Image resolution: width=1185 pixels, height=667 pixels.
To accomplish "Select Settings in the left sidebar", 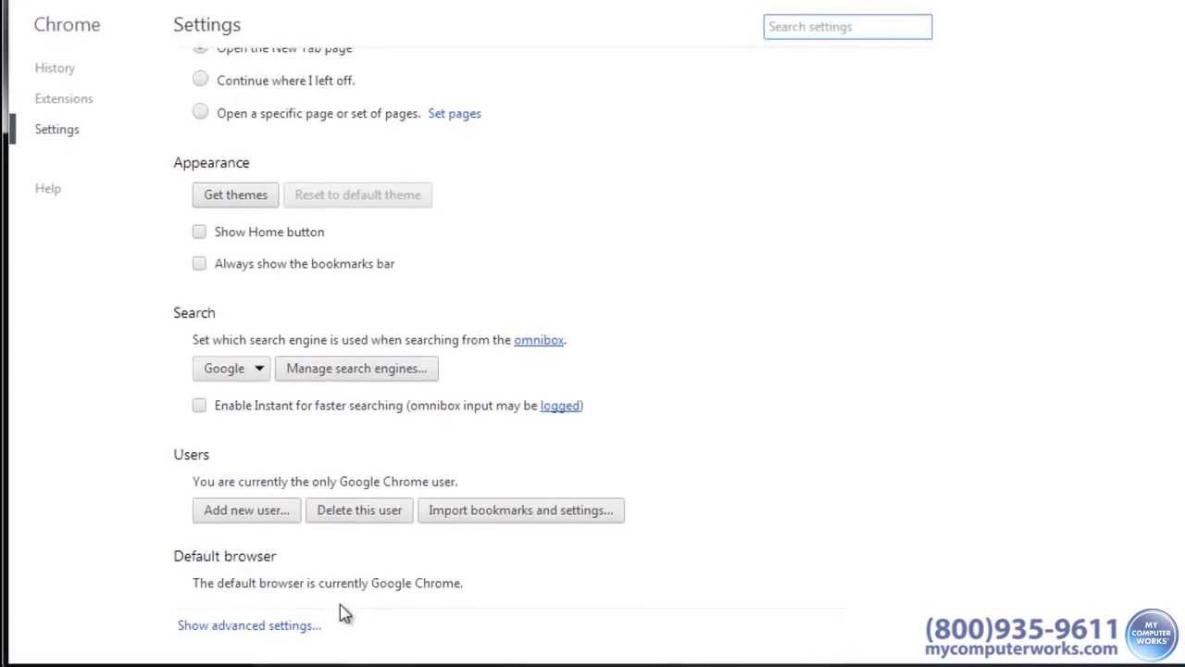I will point(56,129).
